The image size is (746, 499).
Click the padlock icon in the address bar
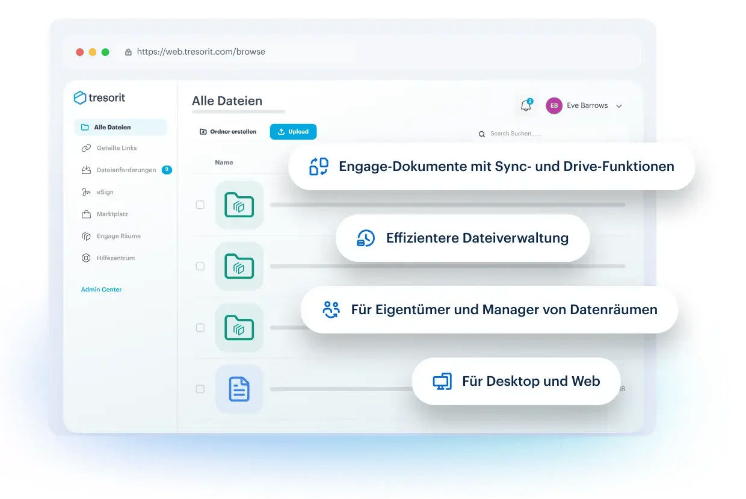click(128, 52)
